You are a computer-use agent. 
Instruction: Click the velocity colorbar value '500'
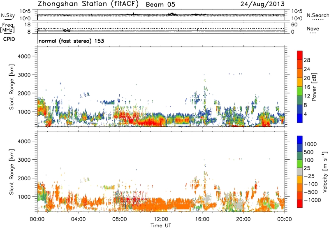pos(309,152)
